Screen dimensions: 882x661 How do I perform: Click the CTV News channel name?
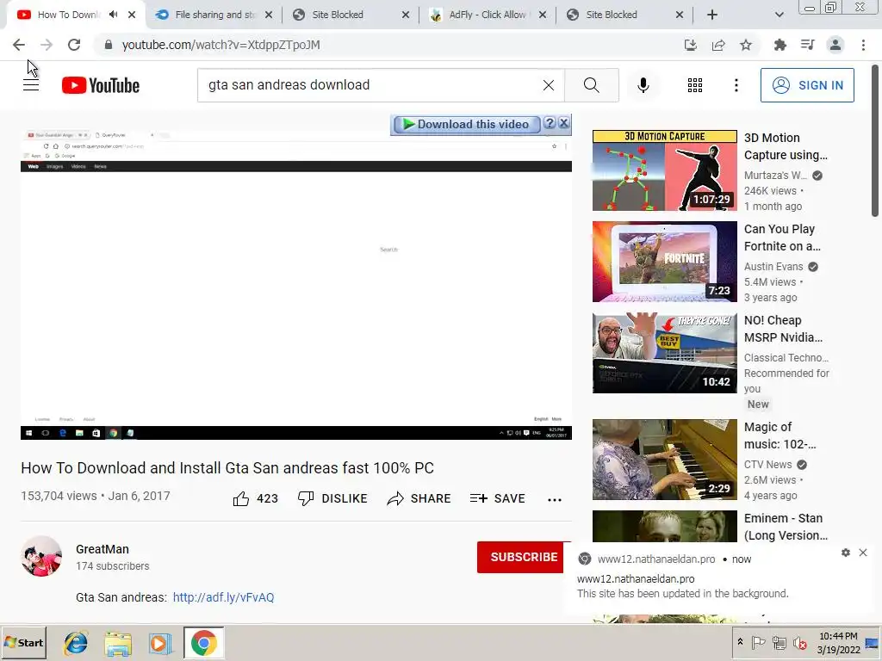click(x=767, y=464)
